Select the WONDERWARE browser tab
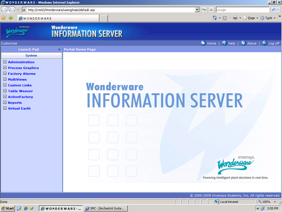The image size is (282, 212). point(58,18)
